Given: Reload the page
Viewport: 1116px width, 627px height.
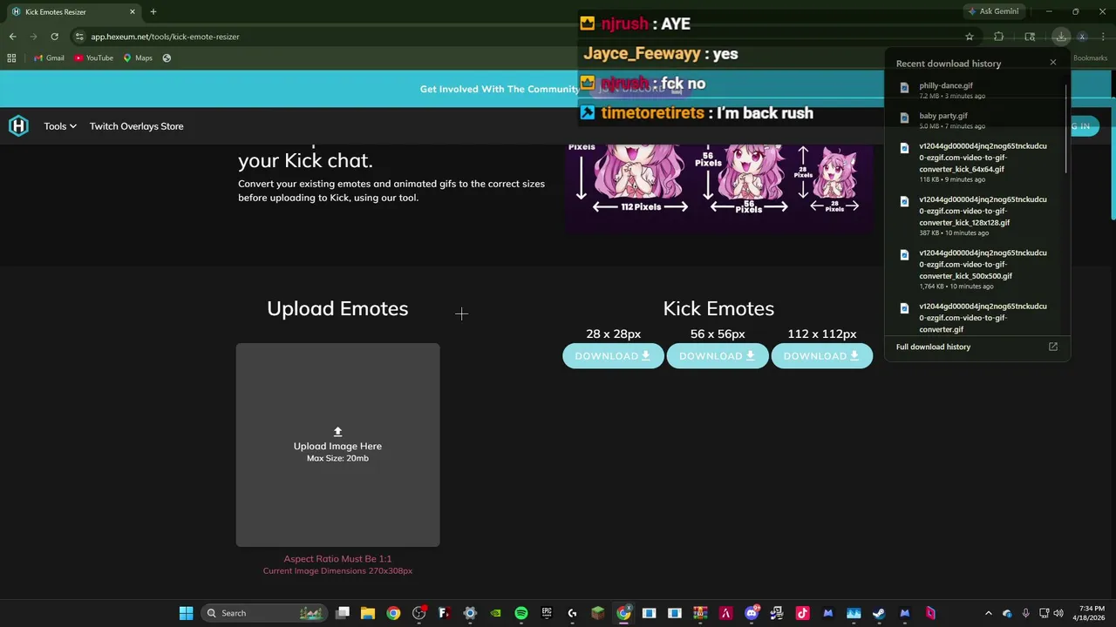Looking at the screenshot, I should pos(54,37).
